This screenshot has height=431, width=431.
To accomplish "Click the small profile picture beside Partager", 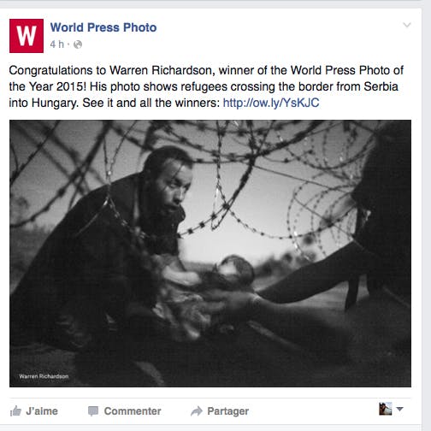I will point(386,409).
